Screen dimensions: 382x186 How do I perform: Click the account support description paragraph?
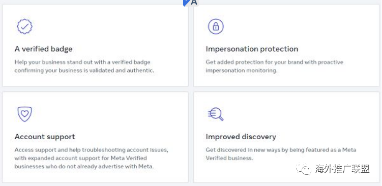coord(92,158)
